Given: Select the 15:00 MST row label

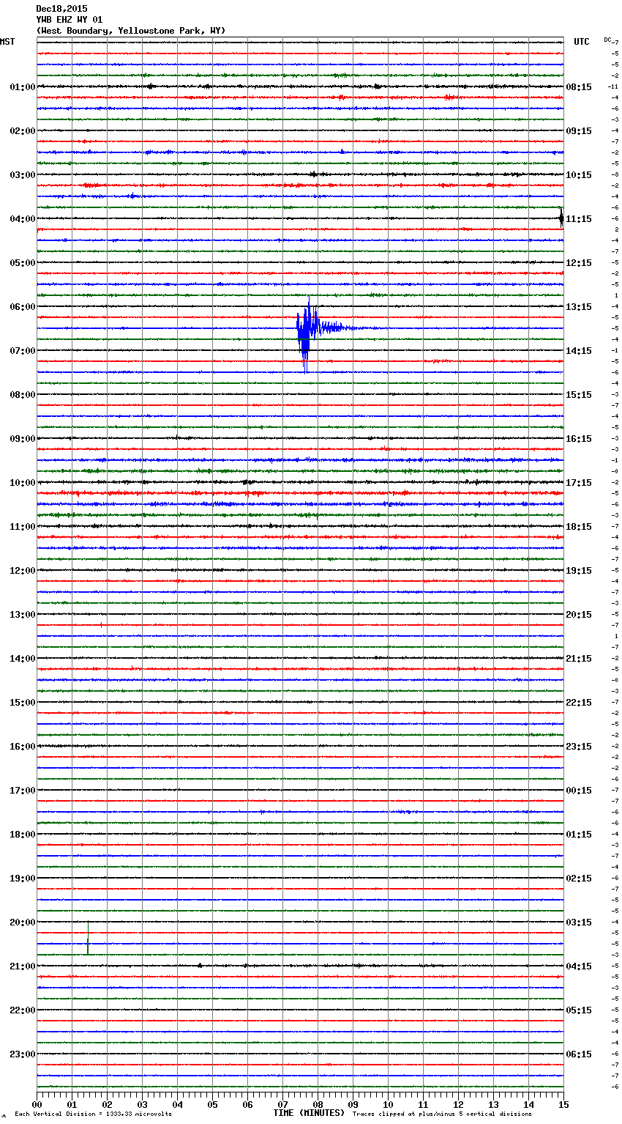Looking at the screenshot, I should [23, 703].
